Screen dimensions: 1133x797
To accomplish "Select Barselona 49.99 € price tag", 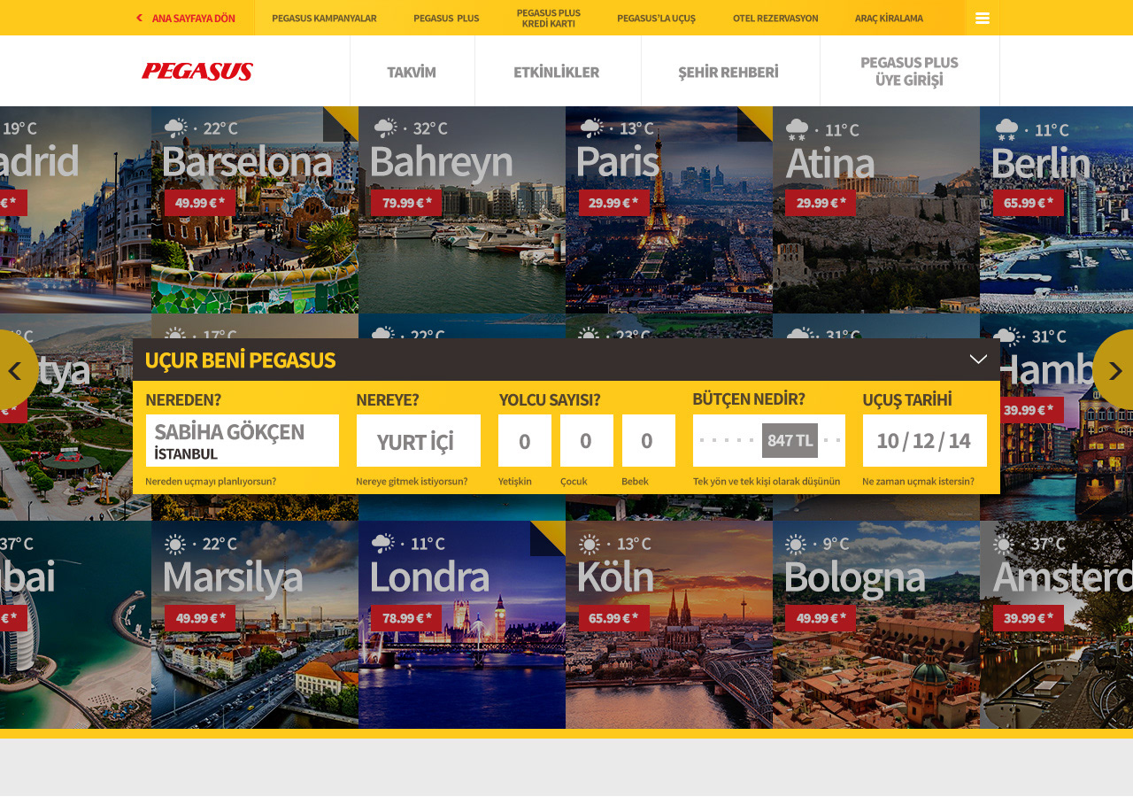I will point(200,202).
